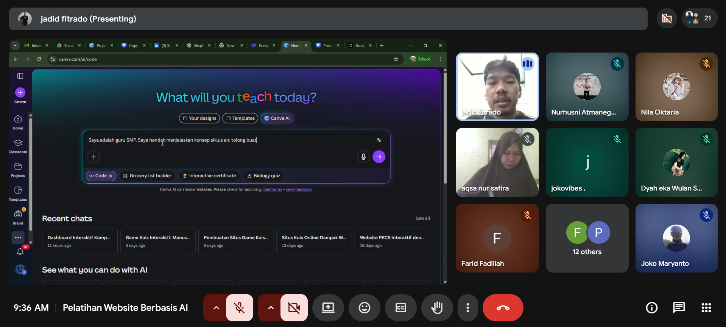Screen dimensions: 726x327
Task: Go to Home in Canva sidebar
Action: point(18,122)
